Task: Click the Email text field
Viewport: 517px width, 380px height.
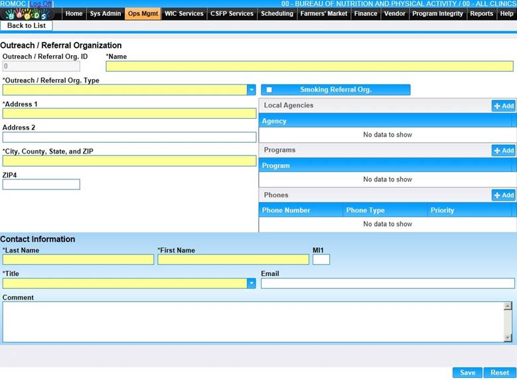Action: (388, 284)
